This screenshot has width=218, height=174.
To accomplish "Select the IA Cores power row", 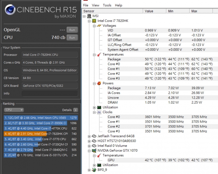I will 162,93.
